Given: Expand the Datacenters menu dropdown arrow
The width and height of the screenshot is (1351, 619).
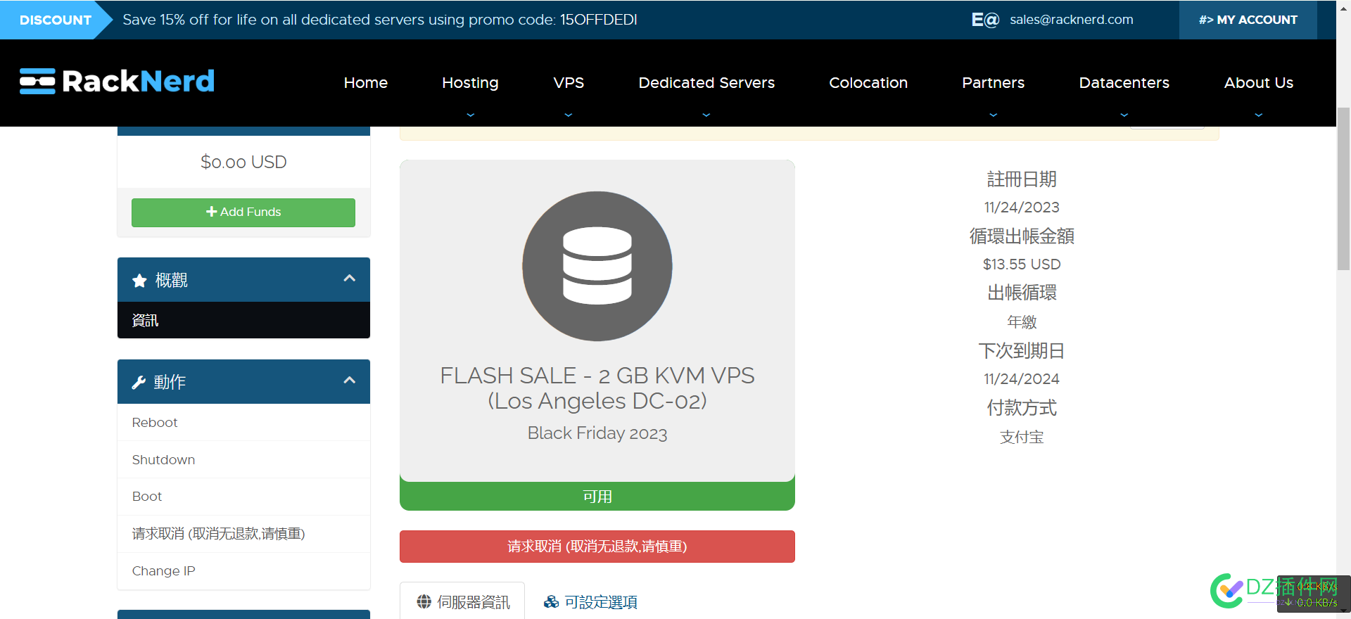Looking at the screenshot, I should coord(1124,115).
